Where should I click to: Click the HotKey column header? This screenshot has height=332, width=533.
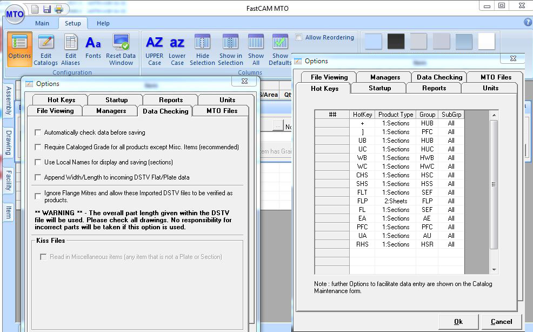(362, 115)
